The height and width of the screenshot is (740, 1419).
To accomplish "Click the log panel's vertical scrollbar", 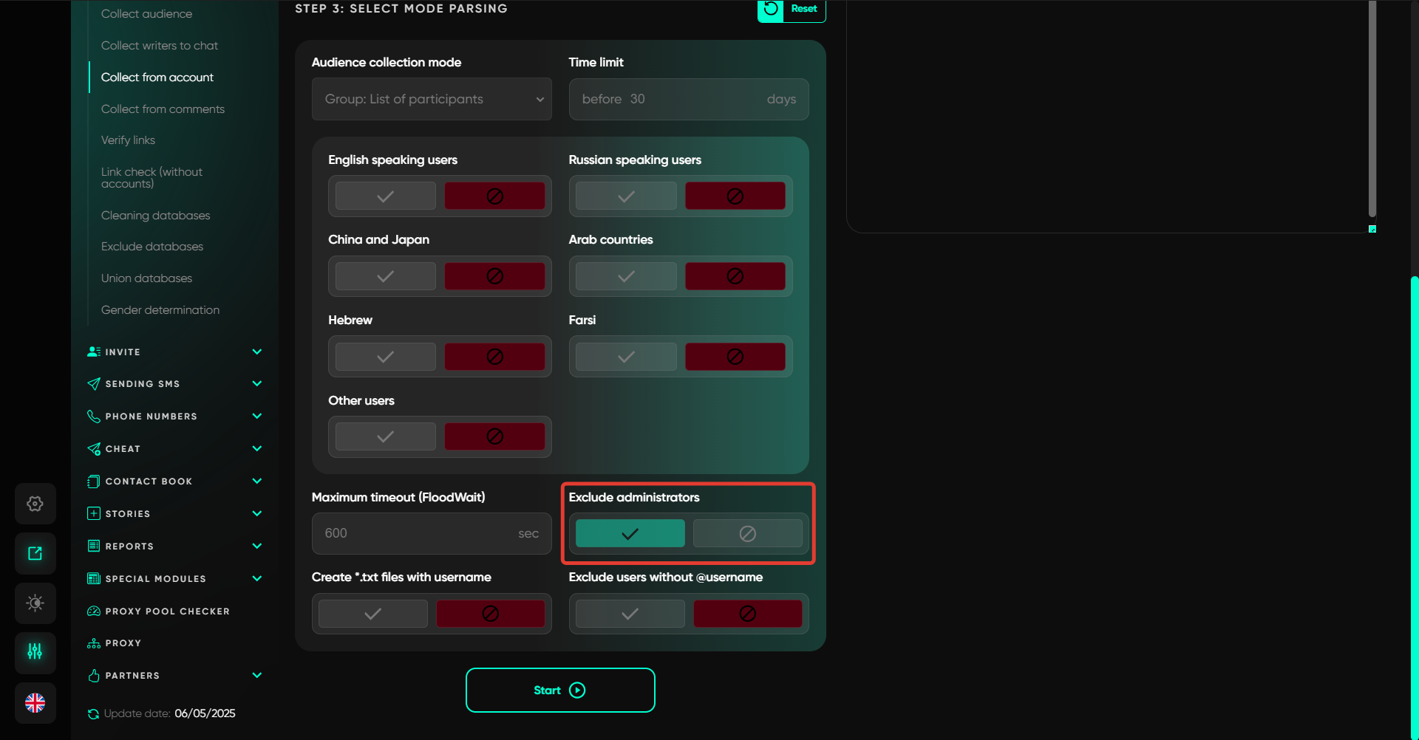I will click(x=1372, y=111).
